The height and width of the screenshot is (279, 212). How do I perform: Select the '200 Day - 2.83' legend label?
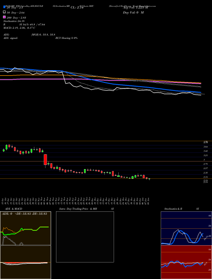[16, 17]
